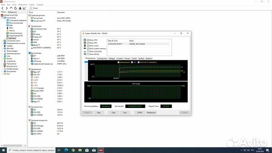This screenshot has width=272, height=153.
Task: Uncheck Stress CPU checkbox
Action: coord(88,40)
